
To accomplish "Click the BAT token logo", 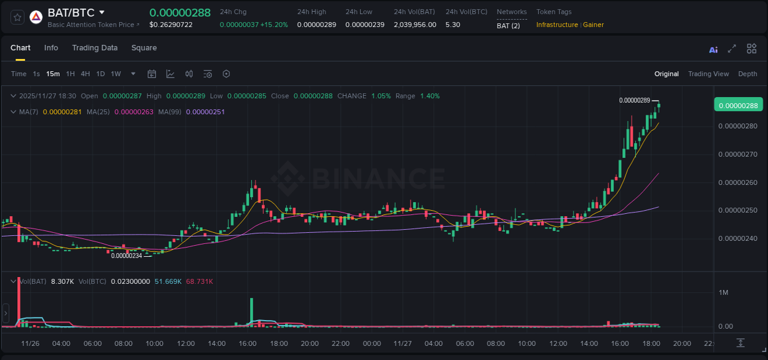I will point(36,17).
